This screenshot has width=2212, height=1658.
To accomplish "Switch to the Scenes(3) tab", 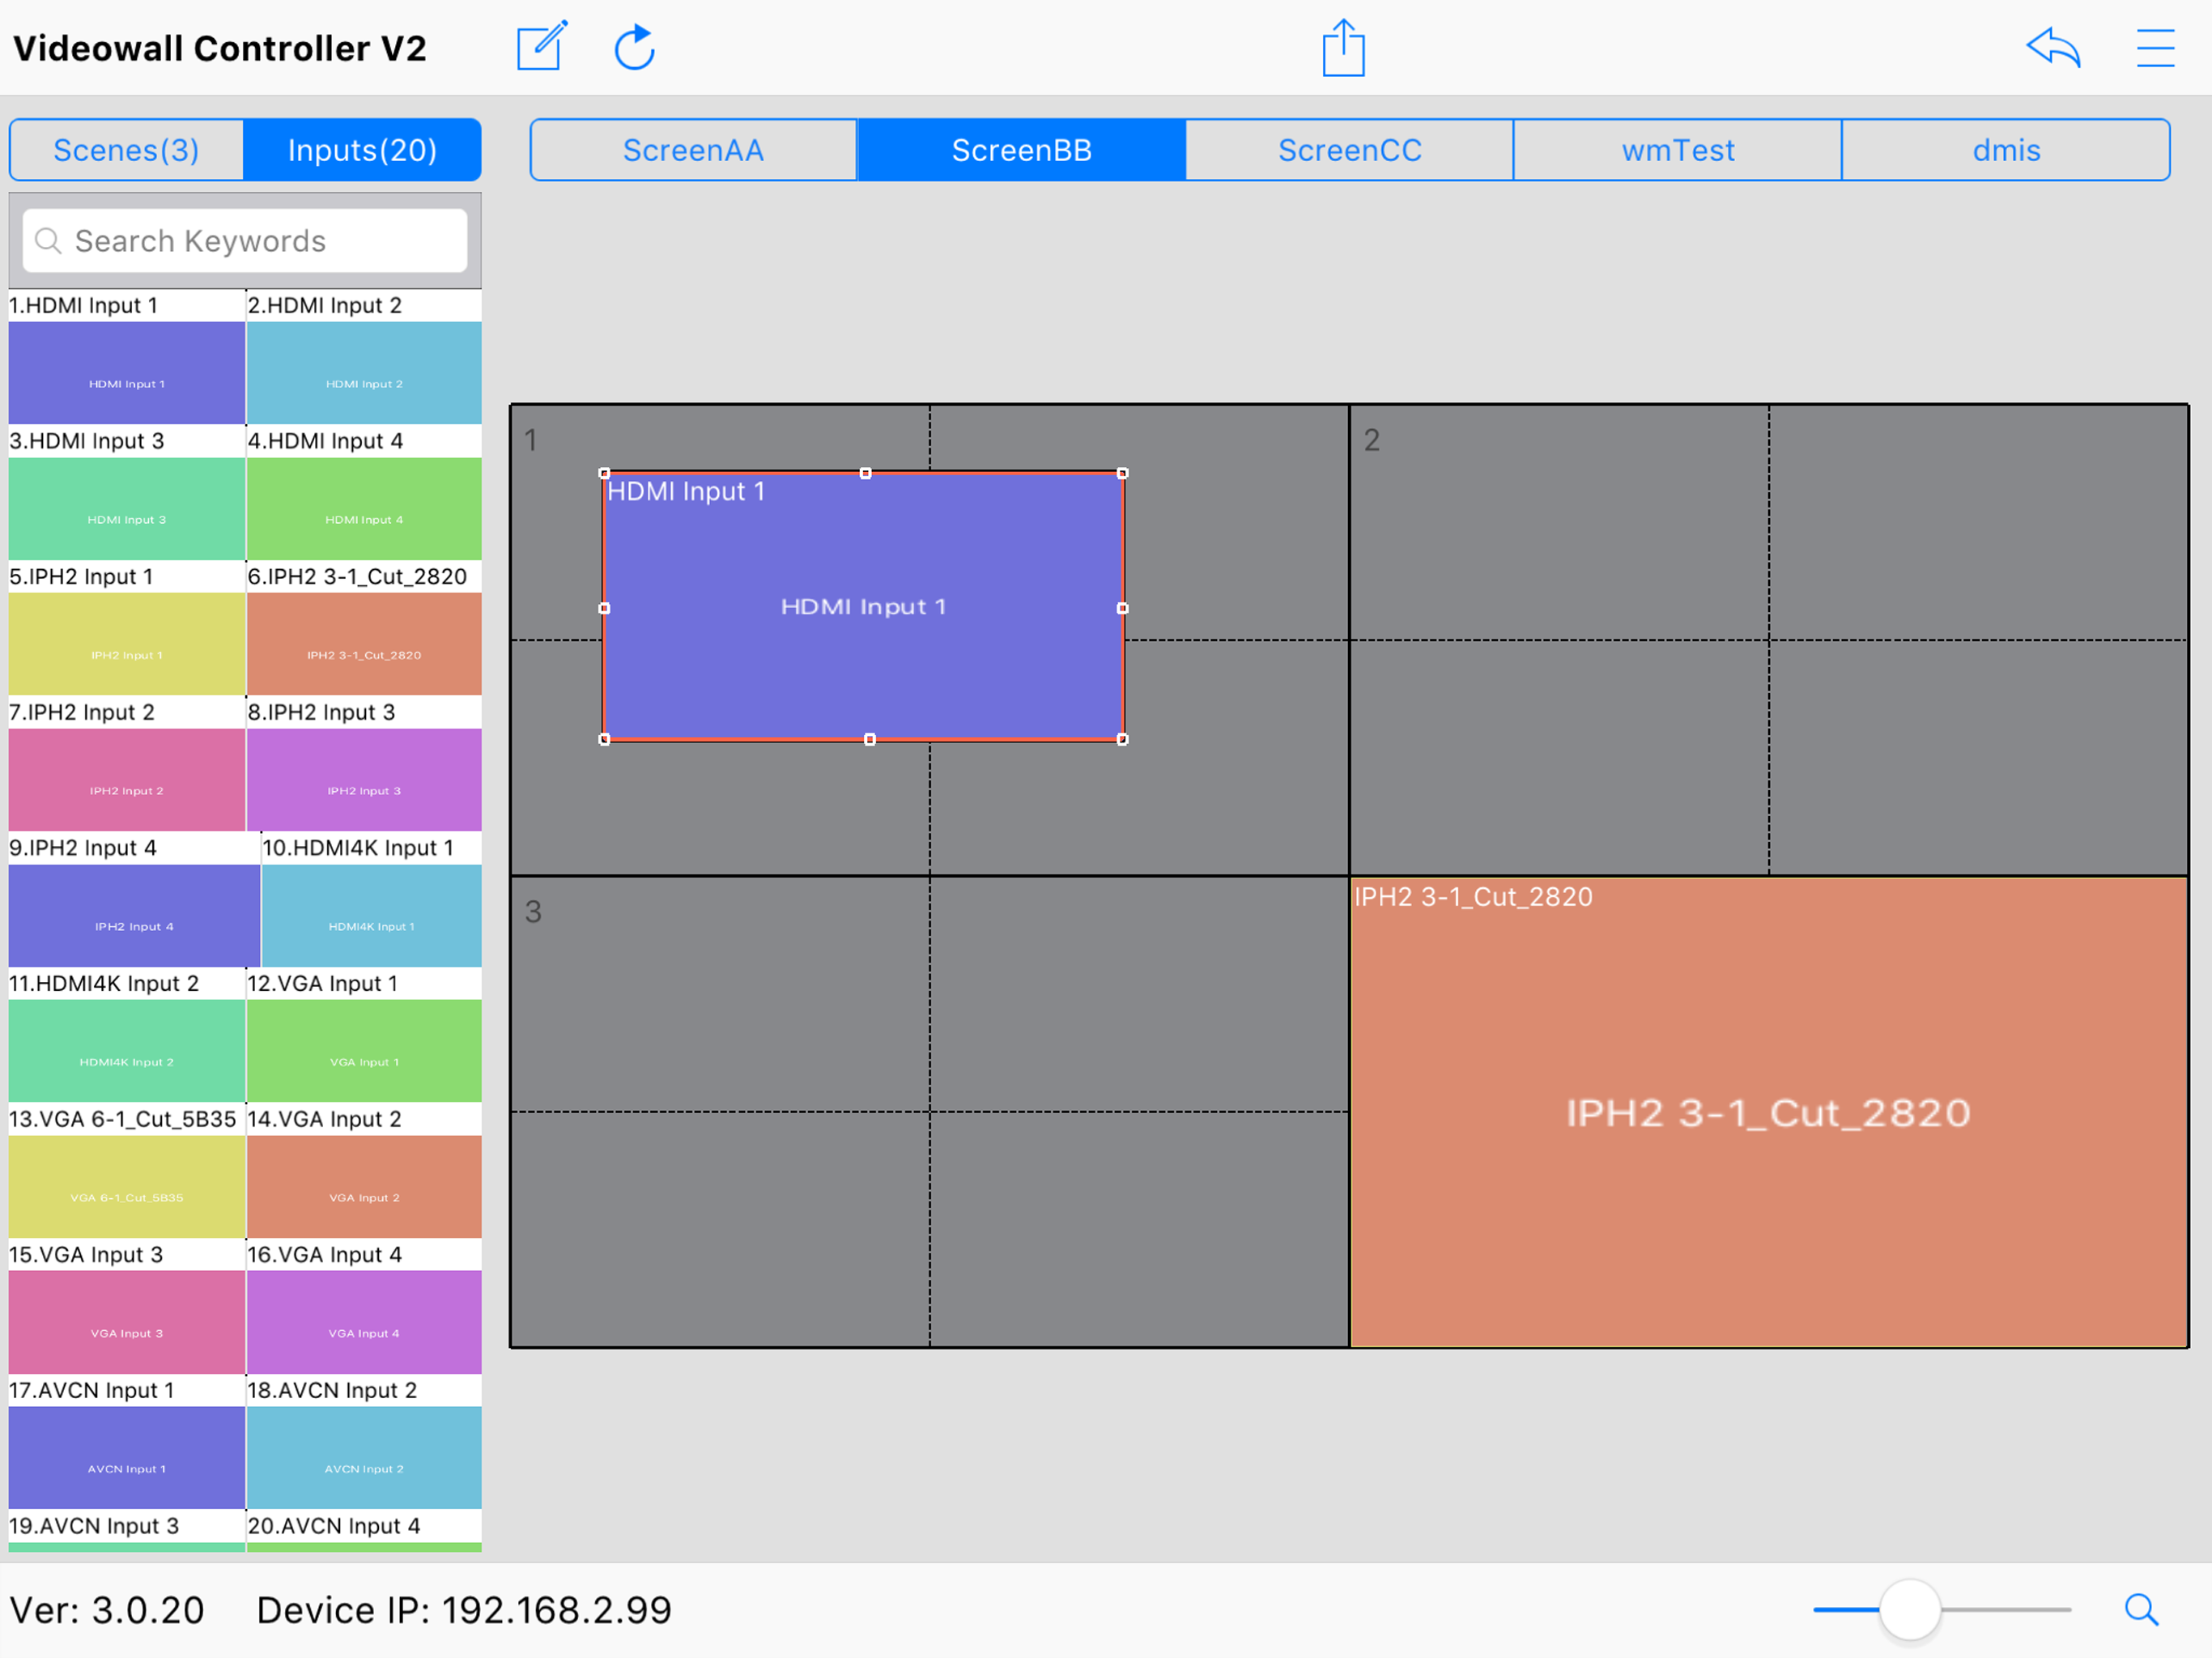I will tap(126, 150).
